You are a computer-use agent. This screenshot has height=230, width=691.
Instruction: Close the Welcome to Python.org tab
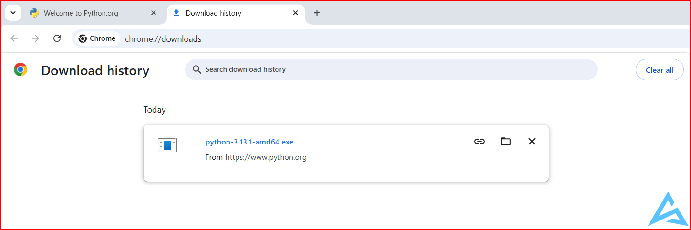154,13
